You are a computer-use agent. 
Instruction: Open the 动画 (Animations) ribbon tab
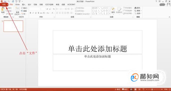(41, 5)
